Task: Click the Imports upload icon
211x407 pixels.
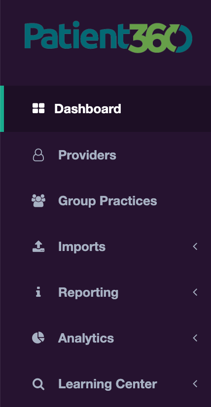Action: [x=38, y=247]
